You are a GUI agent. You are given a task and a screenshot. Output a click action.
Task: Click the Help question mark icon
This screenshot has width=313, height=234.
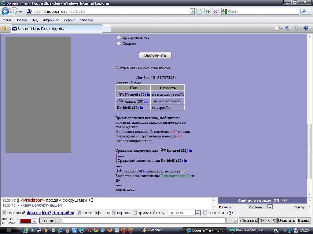click(x=306, y=28)
